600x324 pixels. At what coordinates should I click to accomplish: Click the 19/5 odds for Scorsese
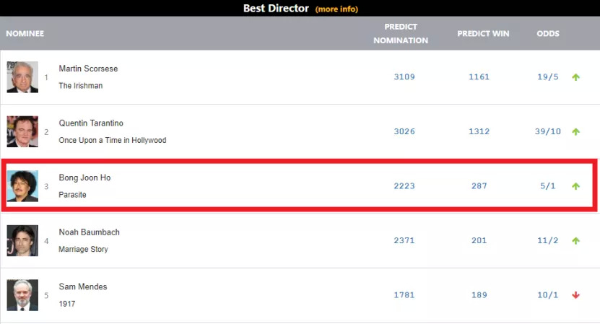point(548,77)
